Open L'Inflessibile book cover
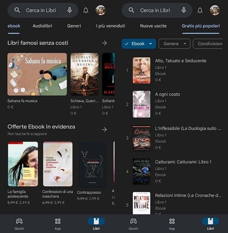228x233 pixels. point(141,138)
